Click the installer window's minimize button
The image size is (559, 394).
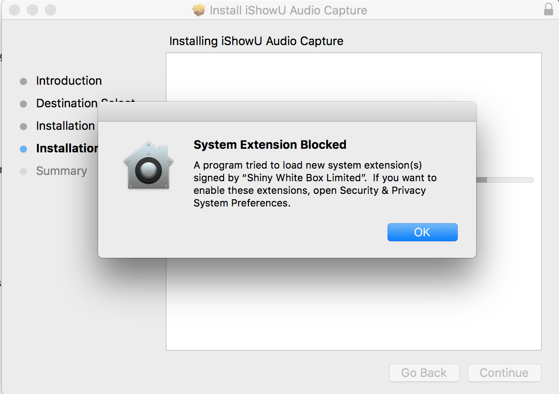pos(32,9)
